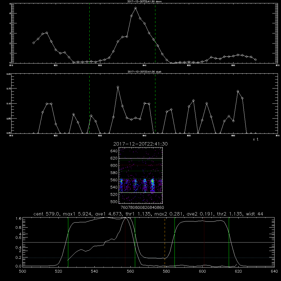Click the red dotted line near 557 in the bottom plot

[x=125, y=242]
